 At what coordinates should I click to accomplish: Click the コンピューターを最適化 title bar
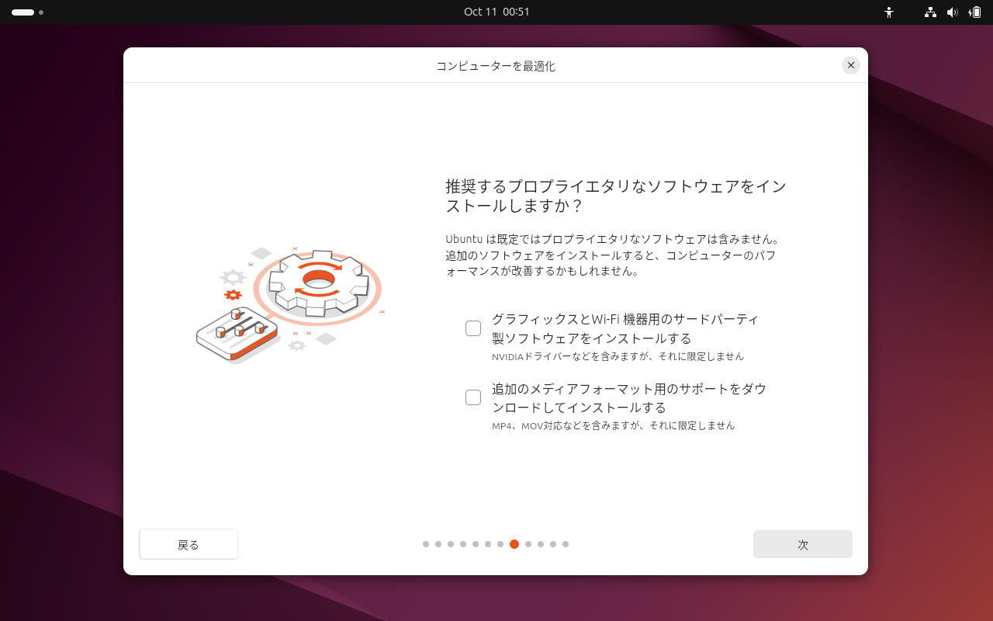496,66
